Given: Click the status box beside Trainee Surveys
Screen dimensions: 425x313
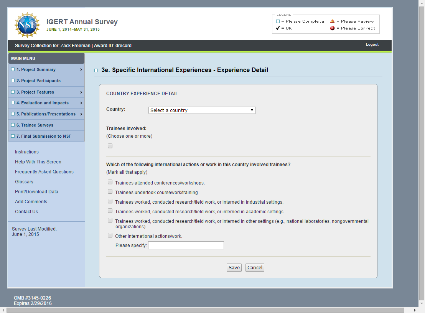Looking at the screenshot, I should coord(13,125).
